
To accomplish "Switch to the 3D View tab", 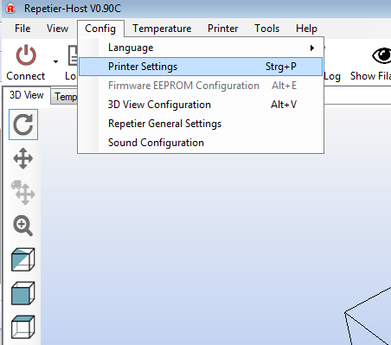I will click(27, 95).
